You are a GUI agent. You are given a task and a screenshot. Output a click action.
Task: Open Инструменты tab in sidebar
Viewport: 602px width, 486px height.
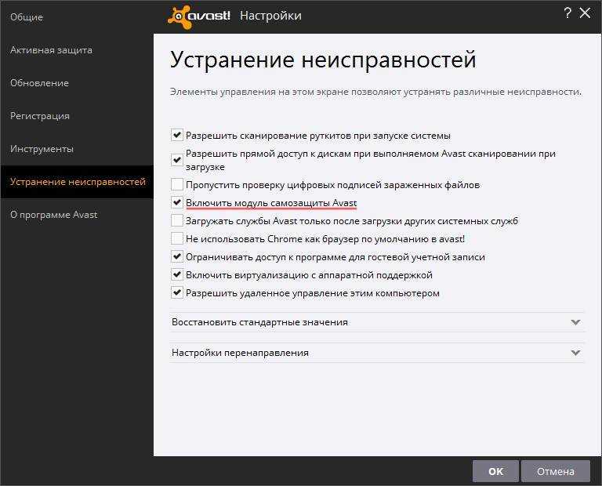click(x=77, y=149)
